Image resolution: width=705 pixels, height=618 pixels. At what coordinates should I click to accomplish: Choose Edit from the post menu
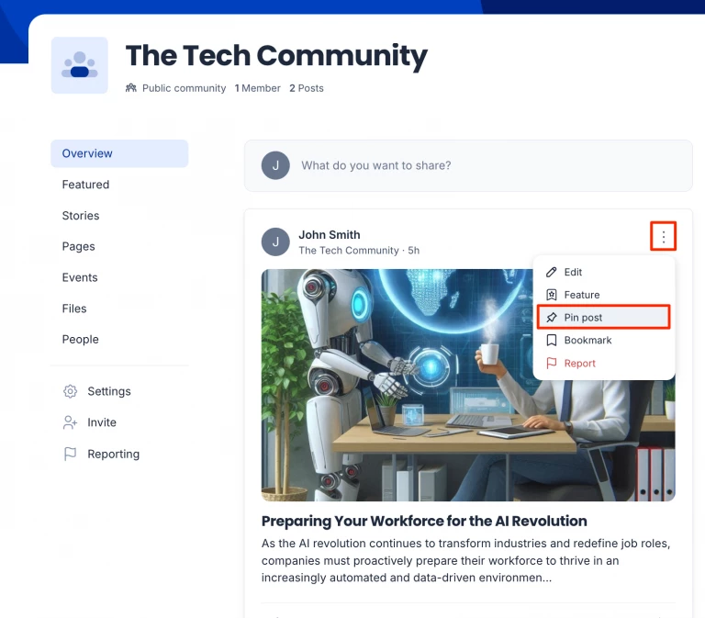[x=603, y=272]
